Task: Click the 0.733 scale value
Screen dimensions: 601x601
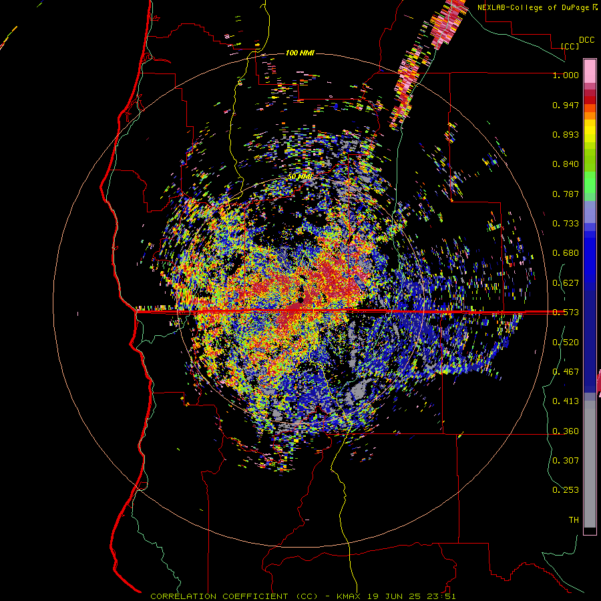Action: tap(566, 224)
